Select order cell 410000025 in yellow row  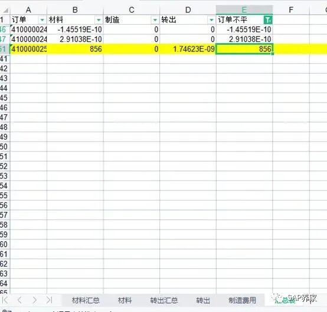click(x=28, y=49)
